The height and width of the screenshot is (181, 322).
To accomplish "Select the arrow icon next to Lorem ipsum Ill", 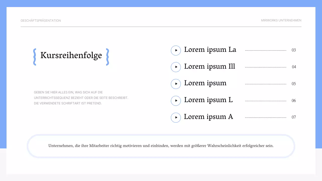I will click(x=176, y=67).
